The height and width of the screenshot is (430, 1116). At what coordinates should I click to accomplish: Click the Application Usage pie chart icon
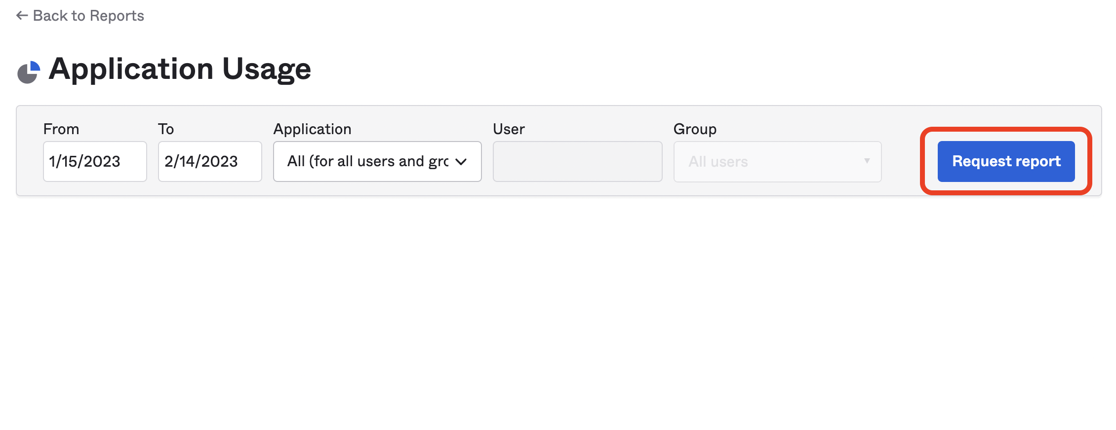[x=29, y=72]
